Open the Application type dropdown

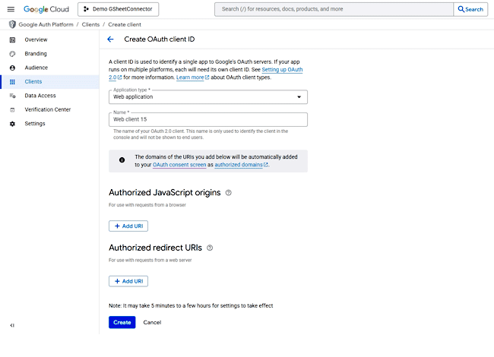pos(208,97)
